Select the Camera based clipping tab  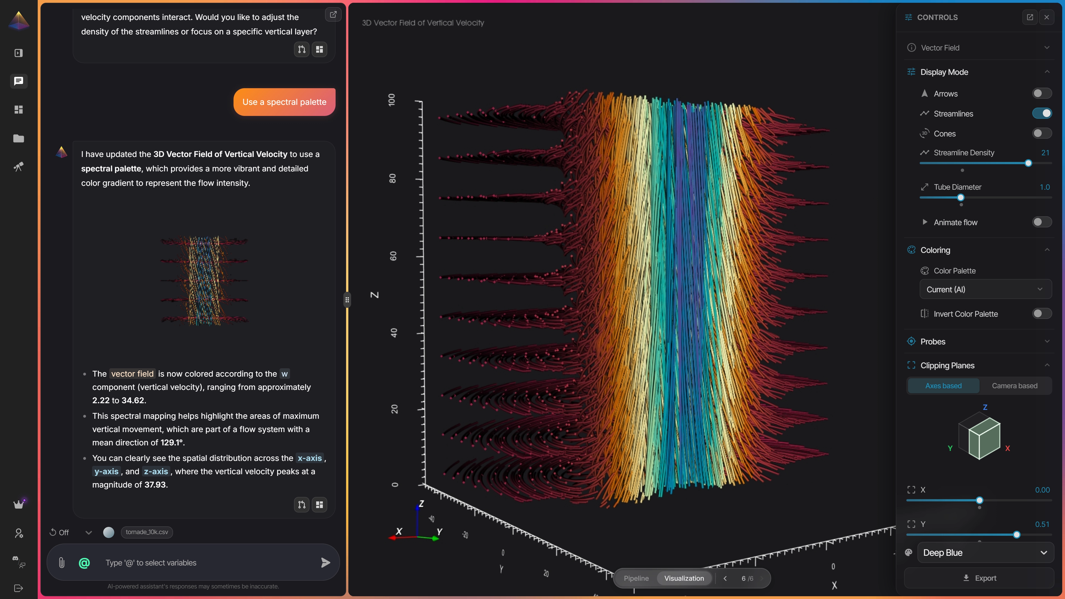click(1014, 386)
